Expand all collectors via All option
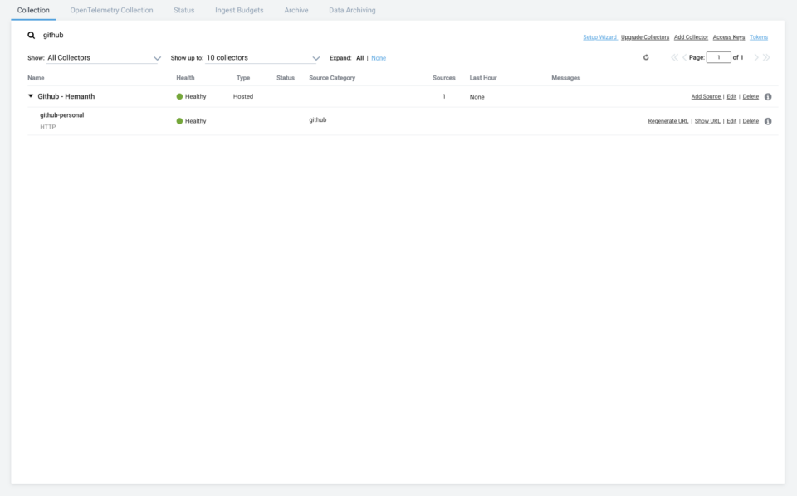The image size is (797, 496). (360, 58)
